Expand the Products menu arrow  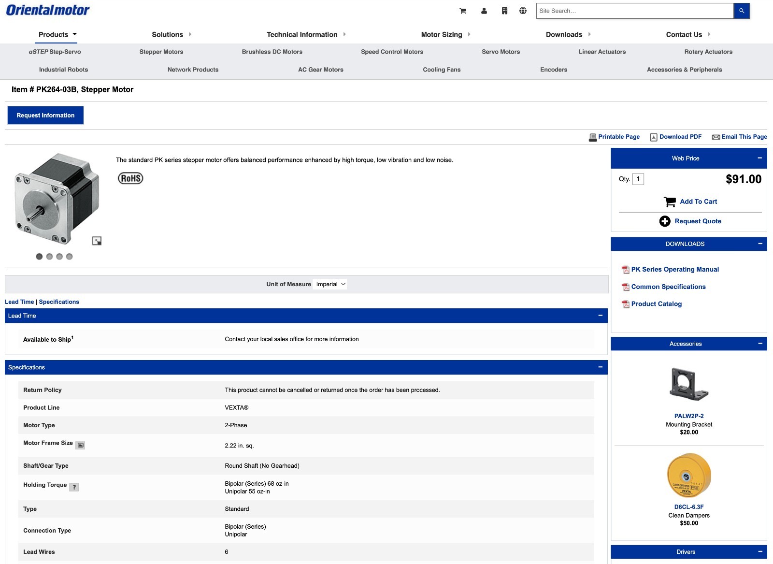pyautogui.click(x=75, y=34)
